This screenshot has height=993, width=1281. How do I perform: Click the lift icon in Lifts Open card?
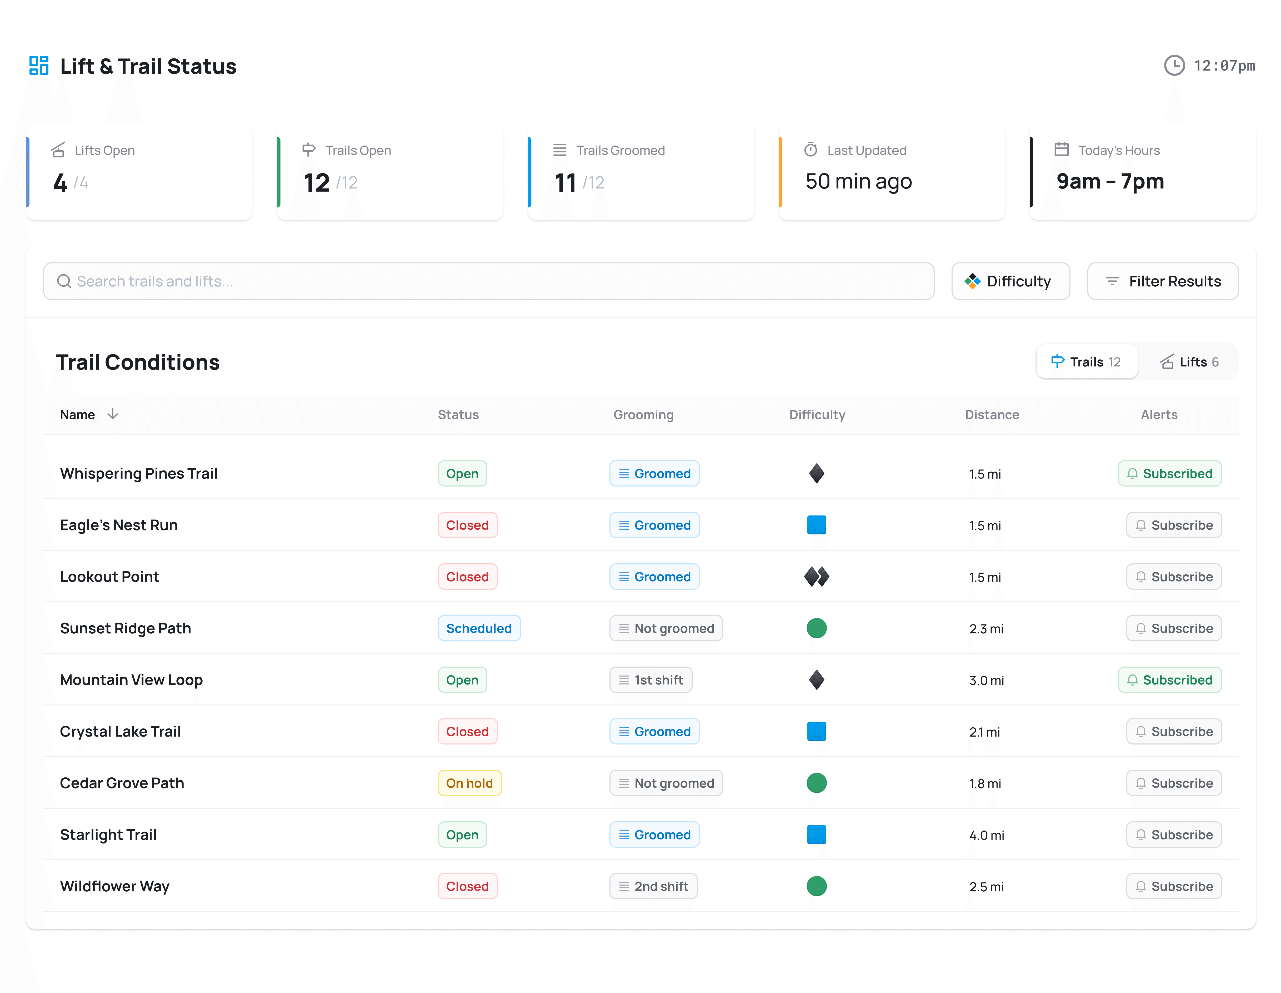click(x=58, y=150)
